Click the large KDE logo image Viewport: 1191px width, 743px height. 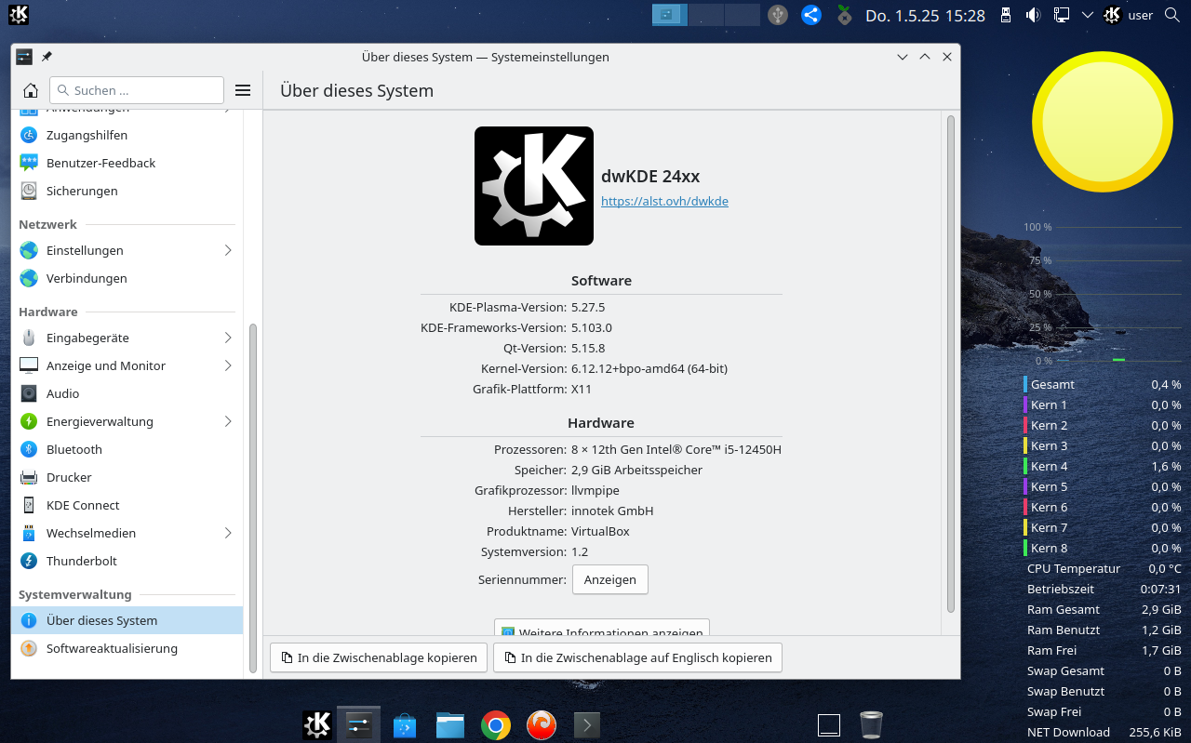pyautogui.click(x=534, y=186)
